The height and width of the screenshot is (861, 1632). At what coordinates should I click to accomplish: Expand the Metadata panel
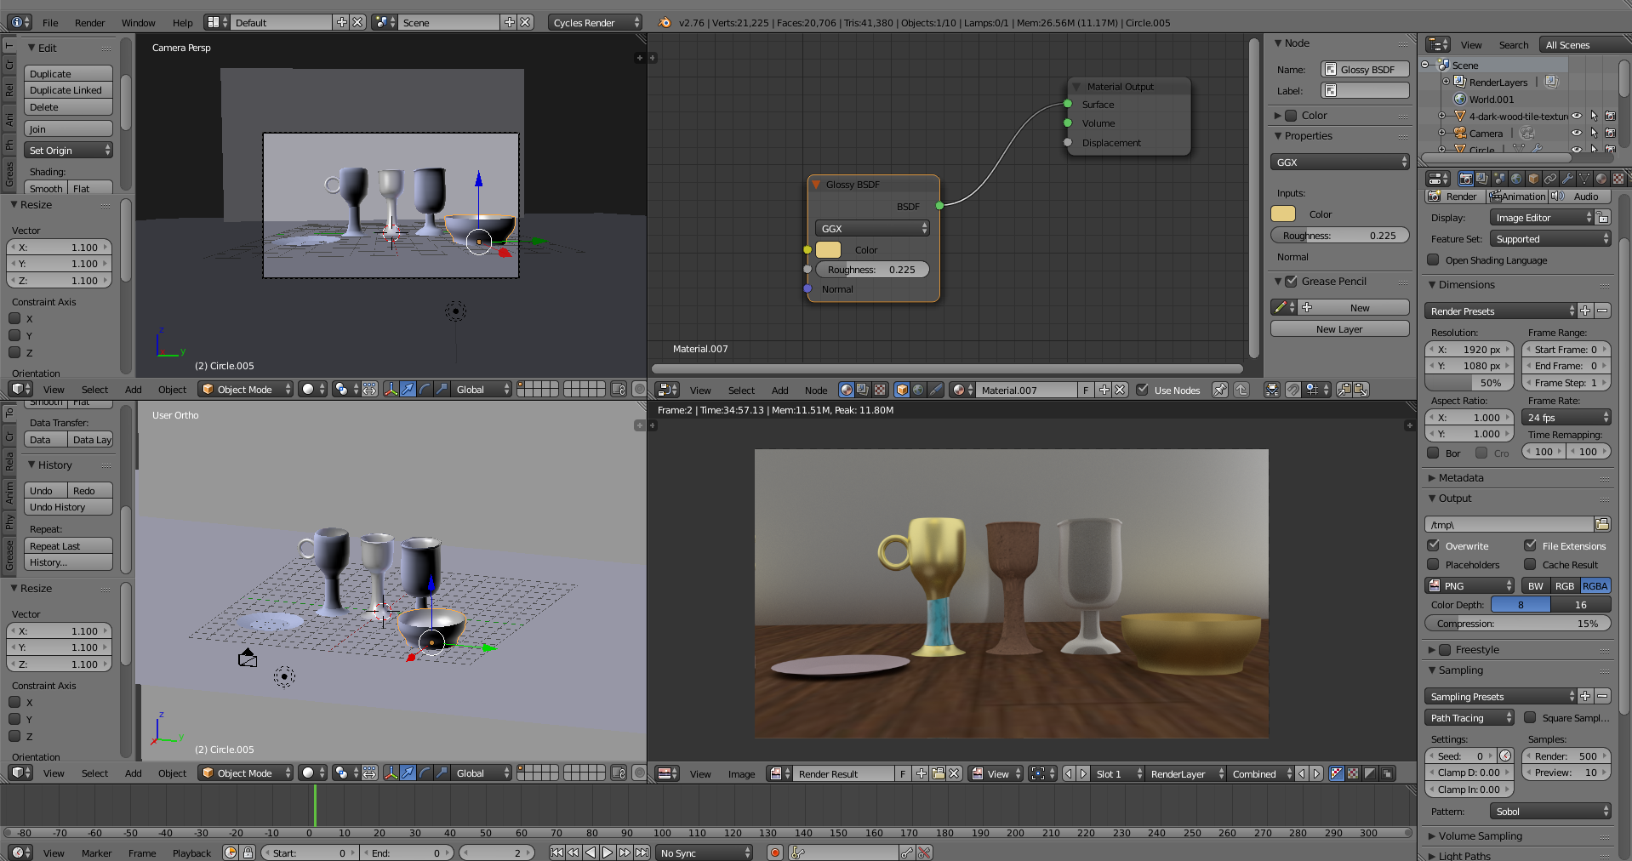point(1461,478)
